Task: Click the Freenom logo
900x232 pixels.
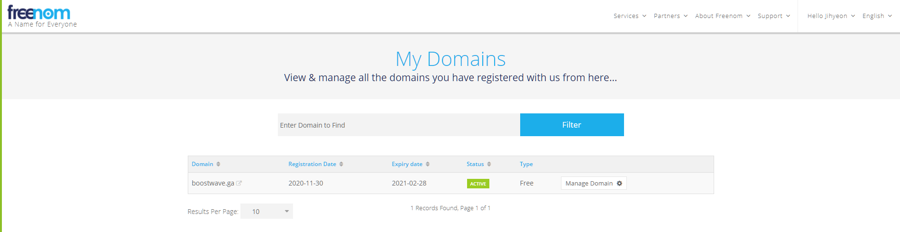Action: 39,13
